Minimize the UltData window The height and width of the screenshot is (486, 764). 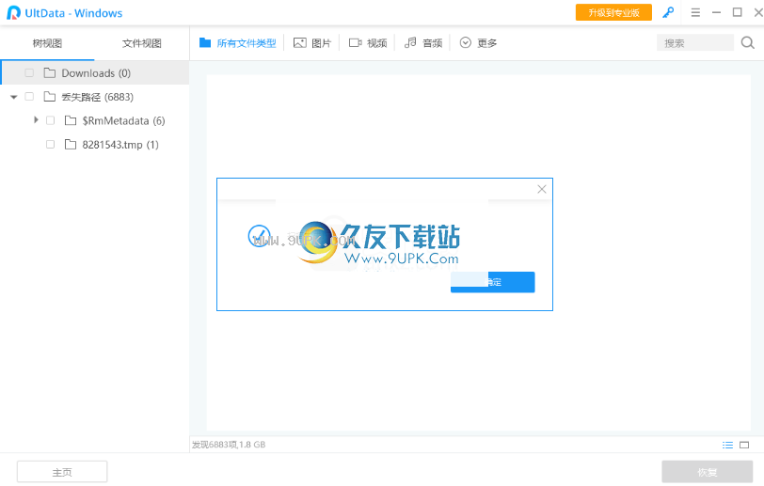[716, 12]
